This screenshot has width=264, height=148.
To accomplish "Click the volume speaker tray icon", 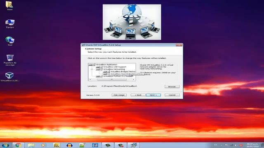I will pyautogui.click(x=236, y=145).
